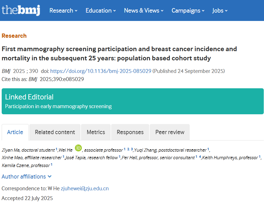Click the zjuhewei@zju.edu.cn email link

pos(85,189)
